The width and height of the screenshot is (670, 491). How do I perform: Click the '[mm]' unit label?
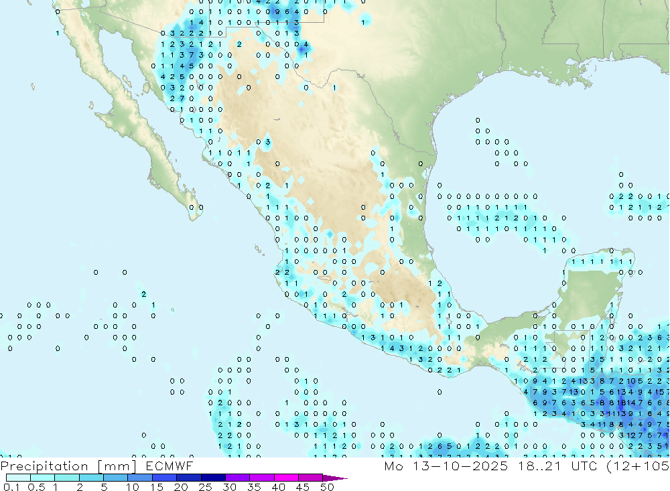pyautogui.click(x=117, y=466)
